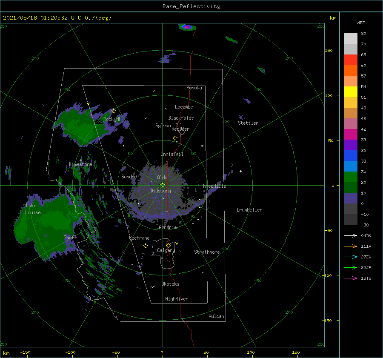This screenshot has width=383, height=358.
Task: Click the orange 111V arrow in legend
Action: pos(351,246)
